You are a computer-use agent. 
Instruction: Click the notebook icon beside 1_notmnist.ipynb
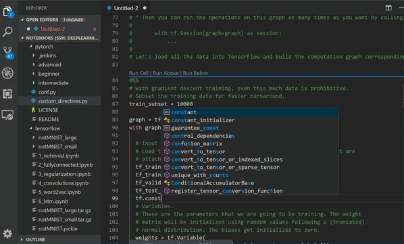coord(34,155)
